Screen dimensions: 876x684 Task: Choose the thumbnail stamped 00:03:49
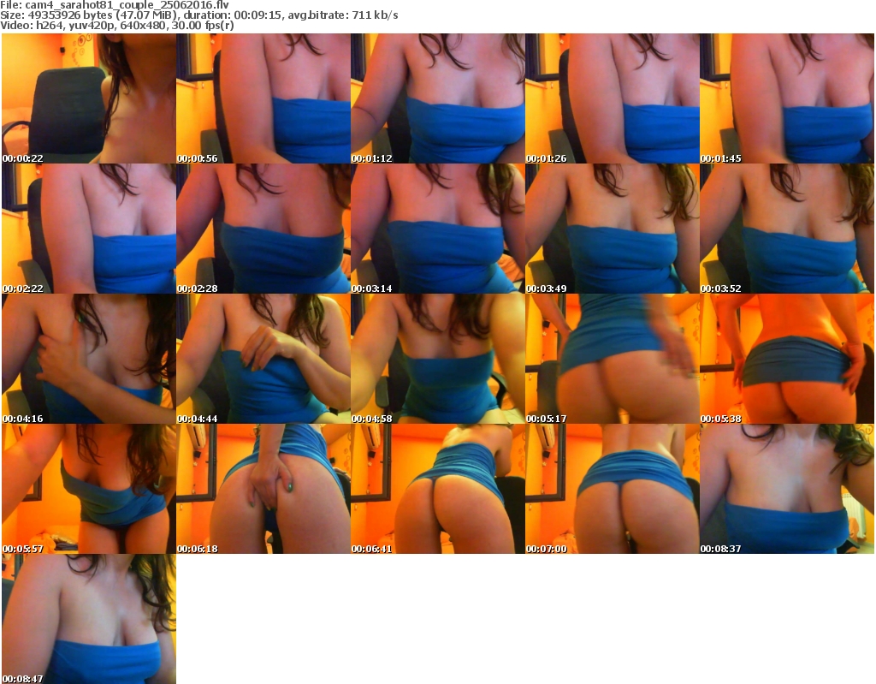click(613, 229)
